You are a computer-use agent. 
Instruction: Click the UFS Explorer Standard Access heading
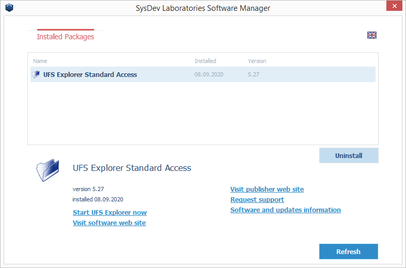132,168
